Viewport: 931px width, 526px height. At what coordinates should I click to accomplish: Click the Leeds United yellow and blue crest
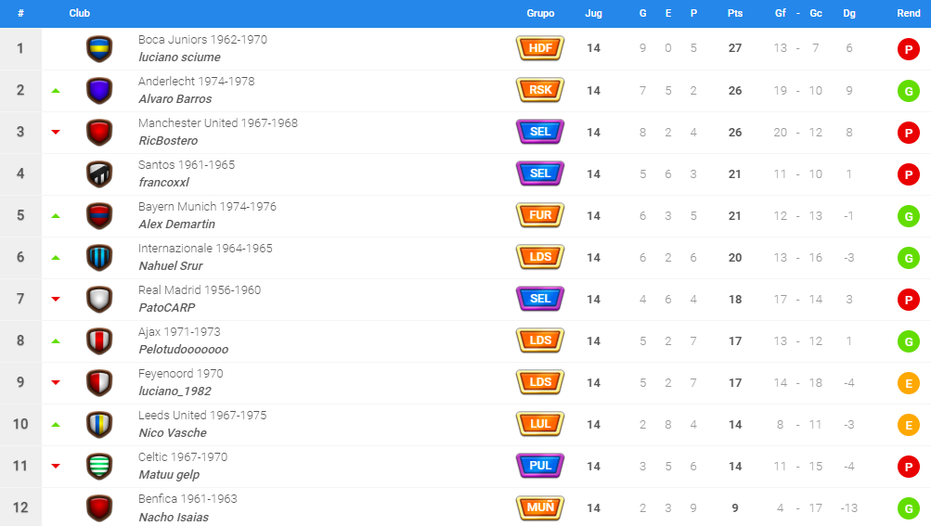(99, 425)
